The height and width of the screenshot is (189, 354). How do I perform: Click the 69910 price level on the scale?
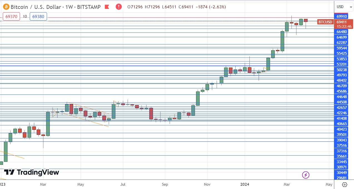tap(341, 16)
